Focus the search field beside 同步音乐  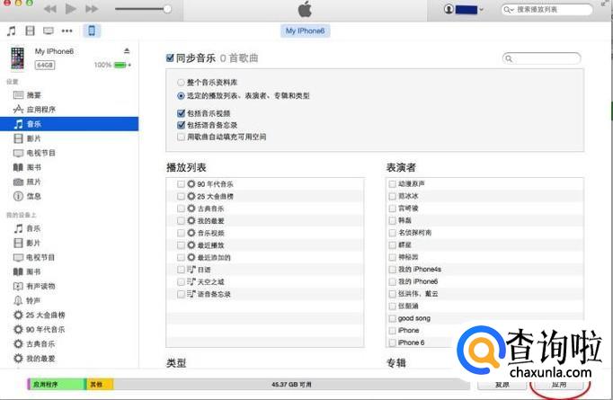(x=541, y=58)
